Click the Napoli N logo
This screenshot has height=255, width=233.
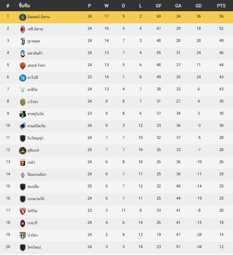coord(23,78)
